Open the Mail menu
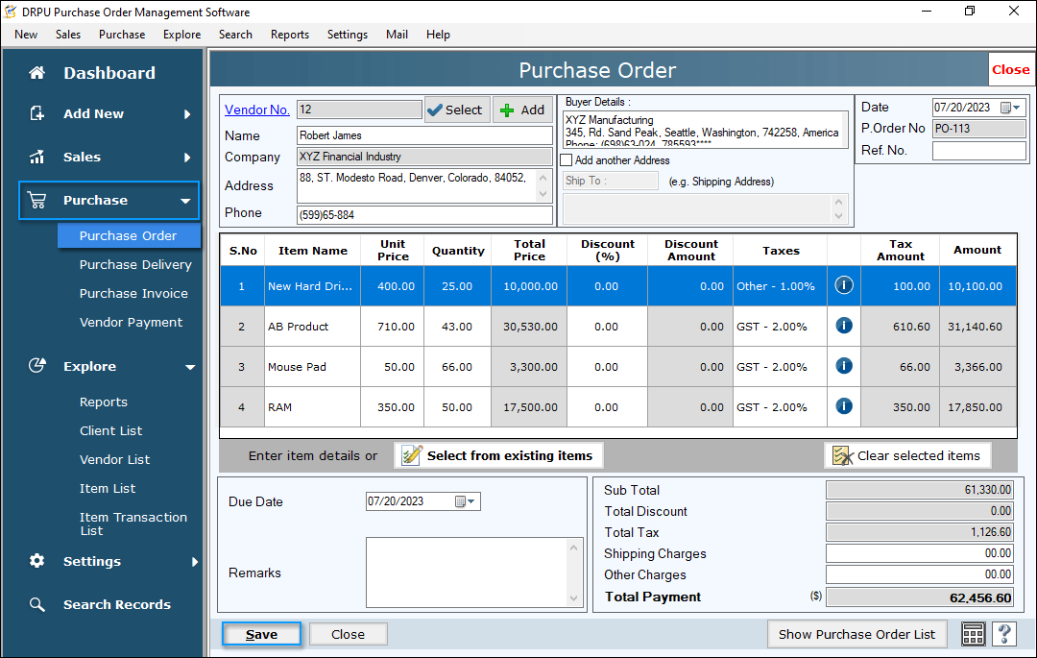 coord(397,35)
